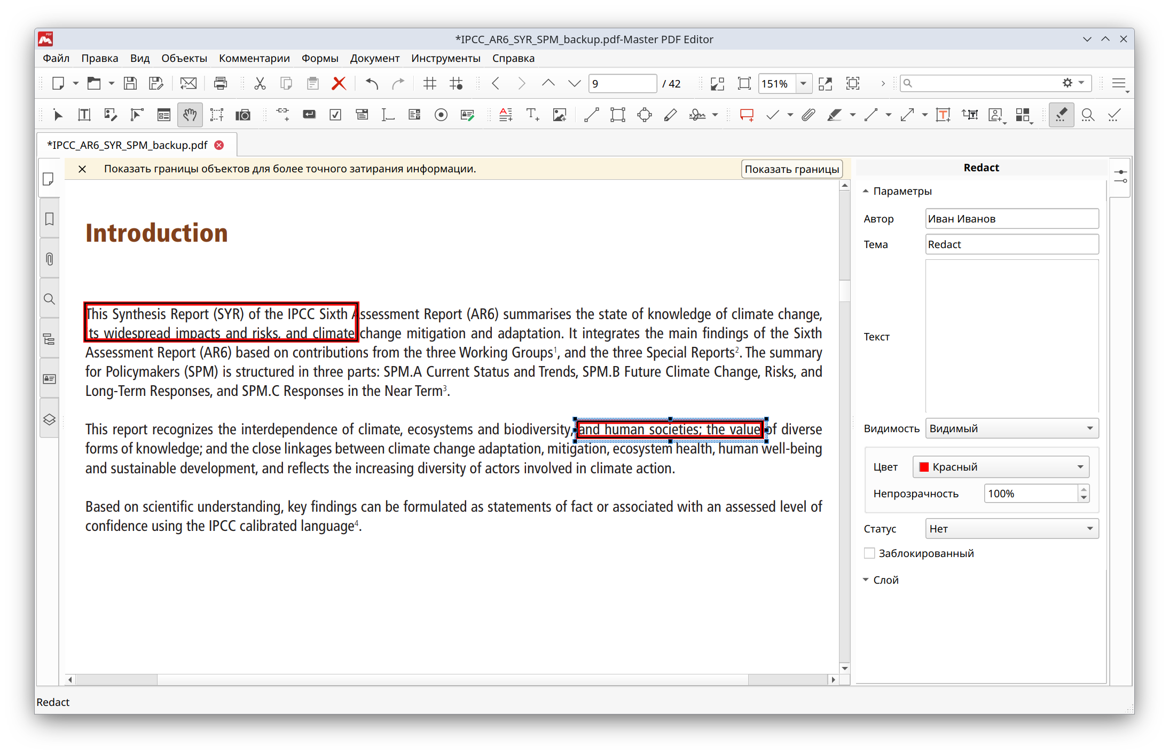Open the Файл menu
Viewport: 1169px width, 755px height.
coord(56,58)
